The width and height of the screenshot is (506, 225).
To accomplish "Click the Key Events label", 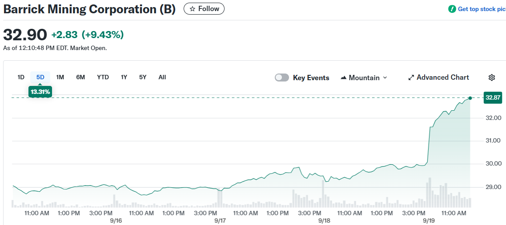I will click(x=311, y=78).
